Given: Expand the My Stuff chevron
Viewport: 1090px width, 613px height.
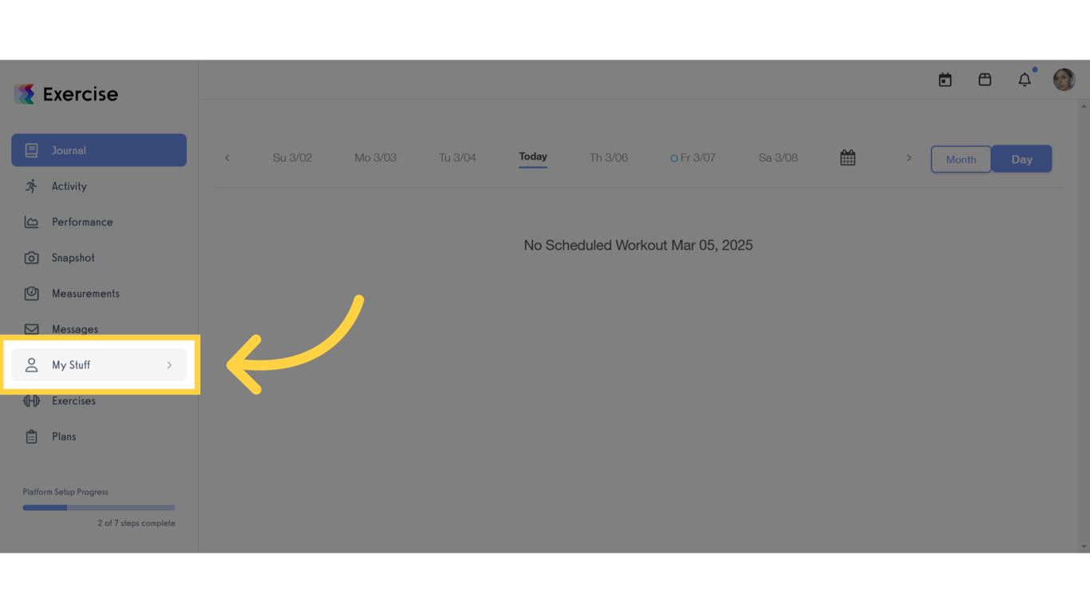Looking at the screenshot, I should pos(169,365).
